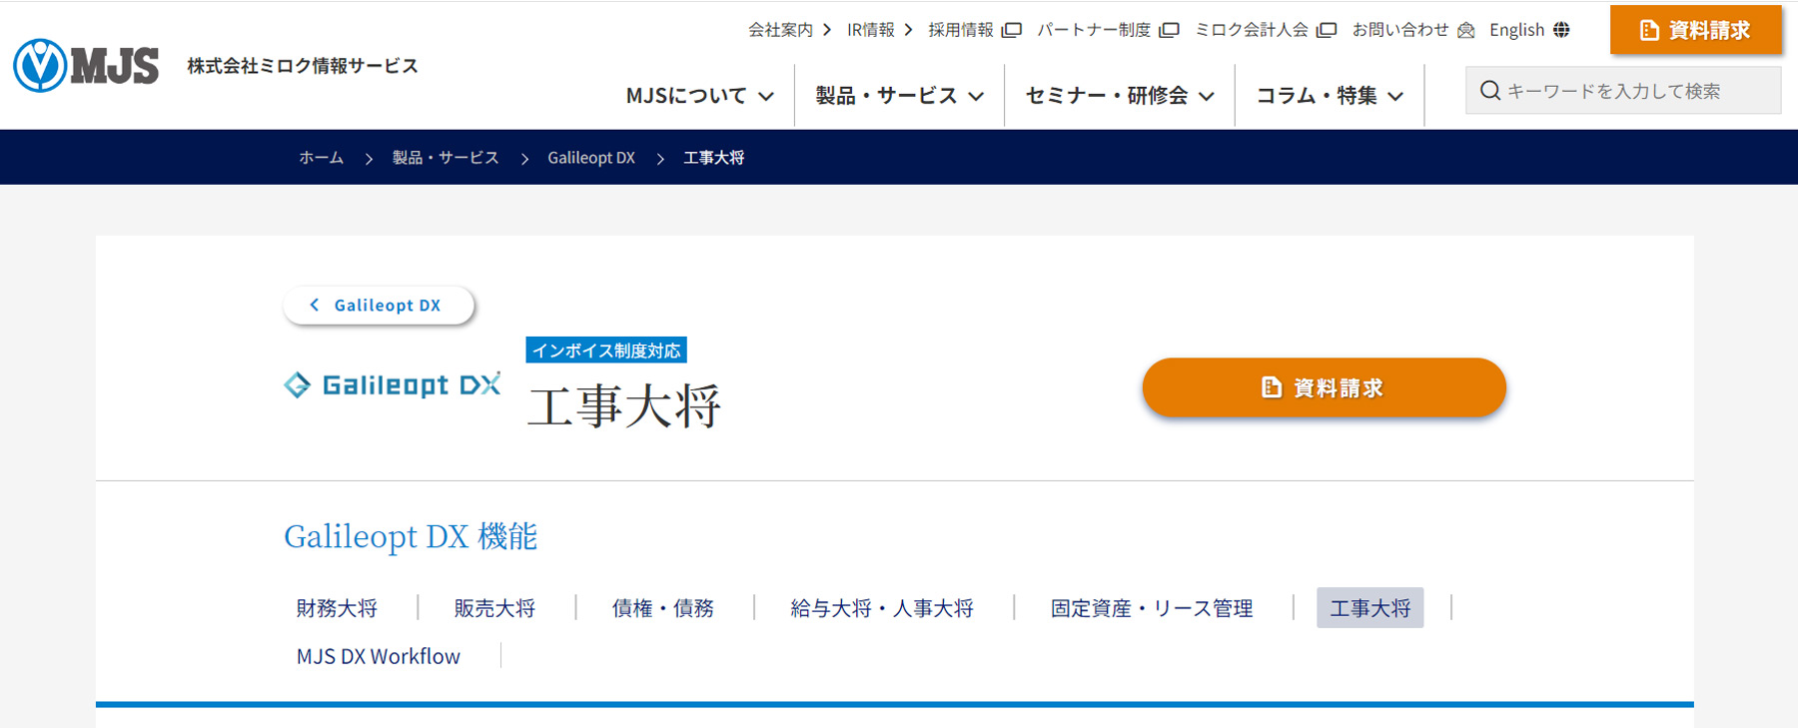The image size is (1798, 728).
Task: Click external-link icon next to ミロク会計人会
Action: (x=1327, y=30)
